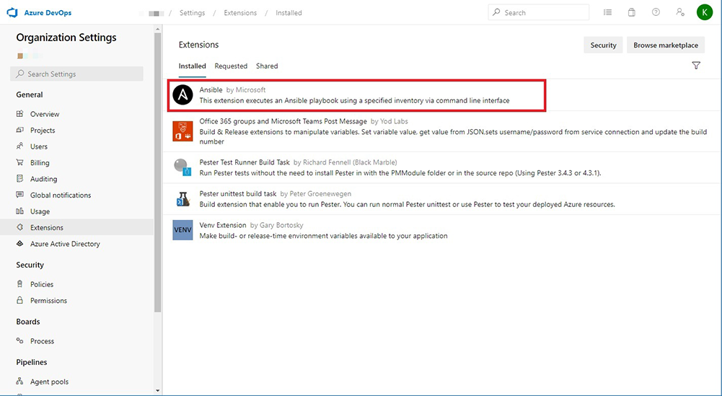This screenshot has height=396, width=722.
Task: Open the Overview settings page
Action: [x=45, y=114]
